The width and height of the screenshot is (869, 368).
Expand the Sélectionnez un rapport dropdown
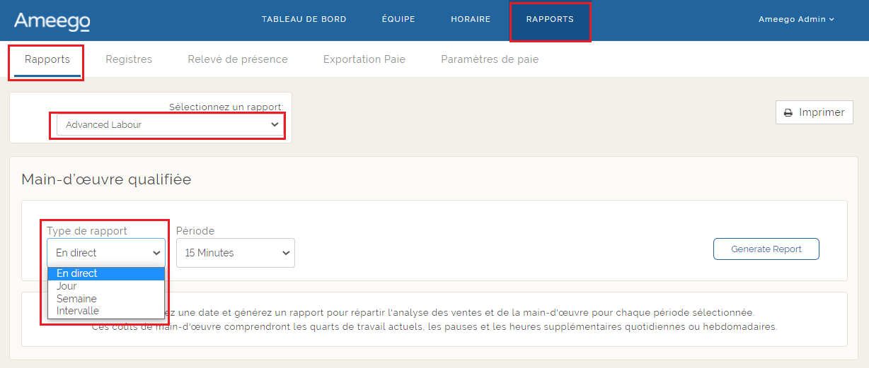170,125
